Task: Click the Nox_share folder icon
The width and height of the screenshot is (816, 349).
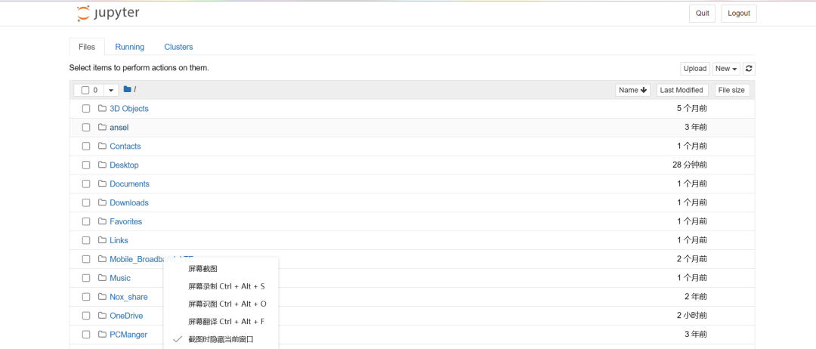Action: 102,297
